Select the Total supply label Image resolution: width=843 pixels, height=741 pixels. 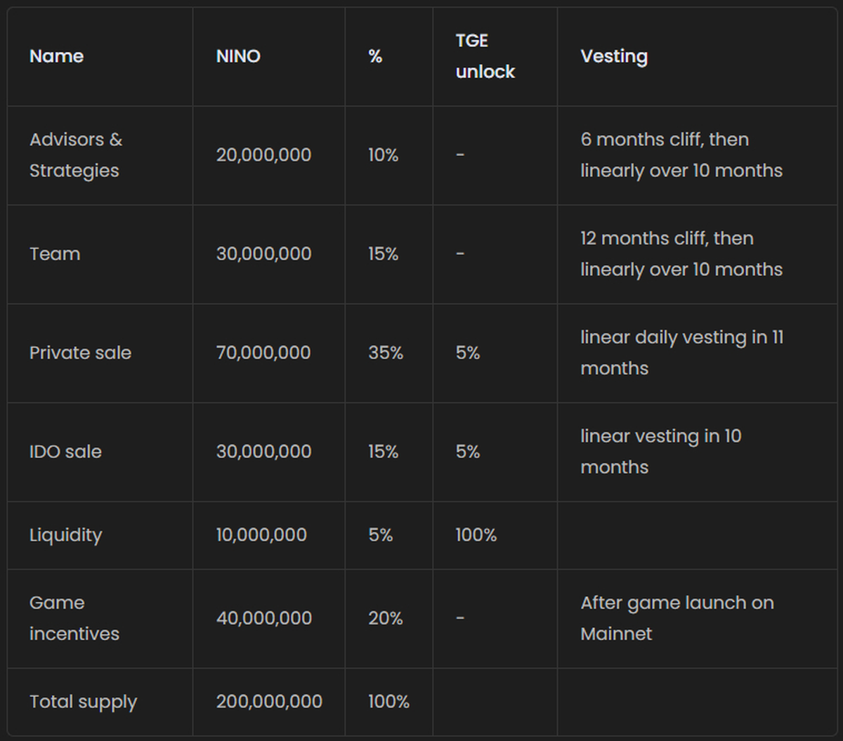pos(83,702)
